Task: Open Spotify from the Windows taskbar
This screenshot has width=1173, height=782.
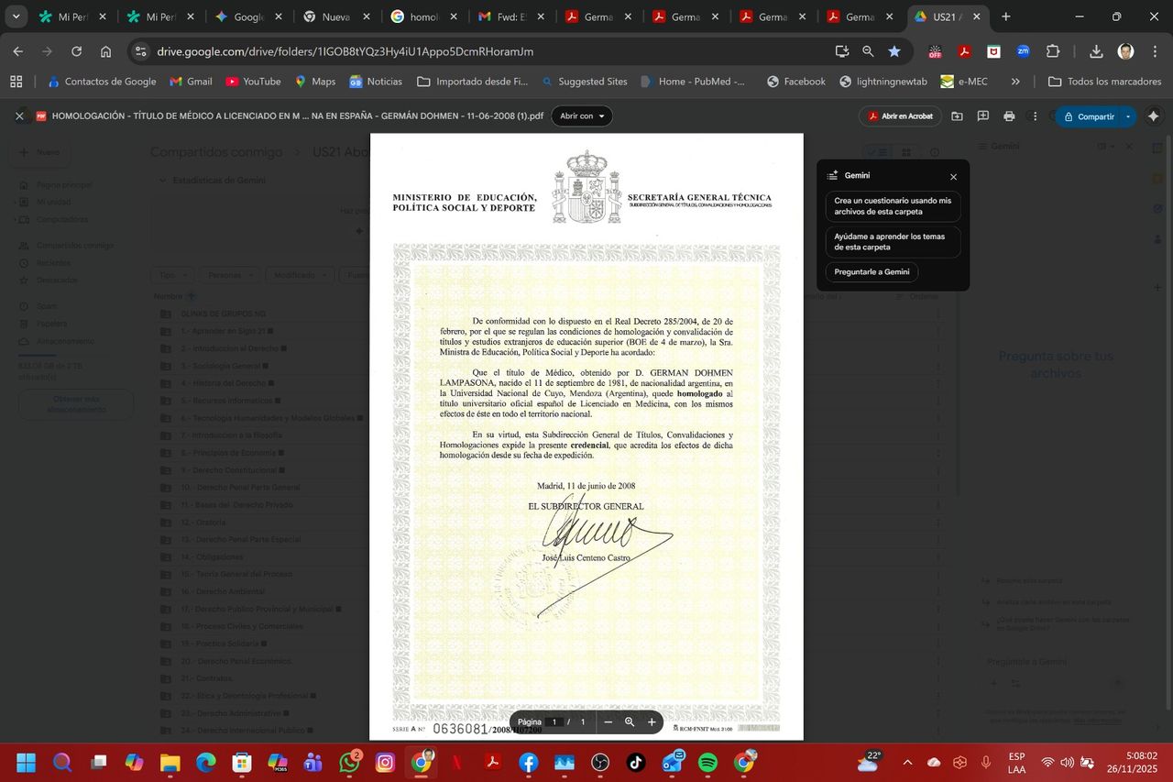Action: [x=707, y=763]
